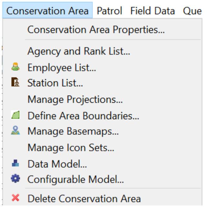Screen dimensions: 207x209
Task: Open the Field Data menu
Action: coord(153,11)
